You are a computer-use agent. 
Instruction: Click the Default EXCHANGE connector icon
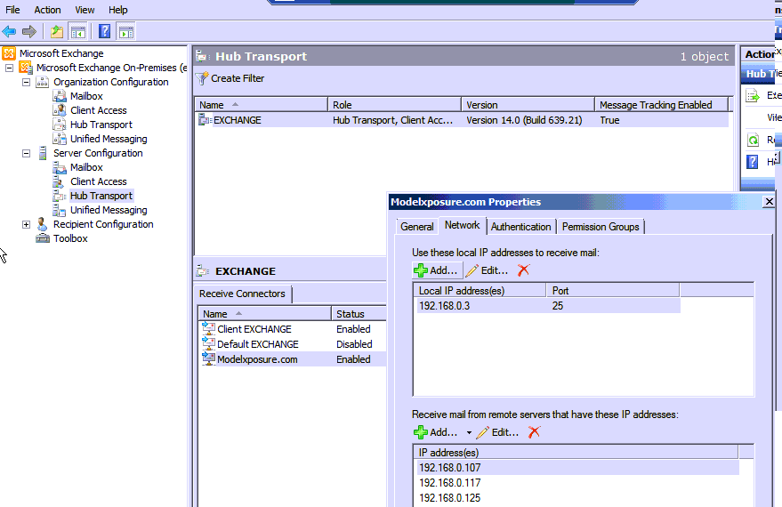(x=208, y=343)
